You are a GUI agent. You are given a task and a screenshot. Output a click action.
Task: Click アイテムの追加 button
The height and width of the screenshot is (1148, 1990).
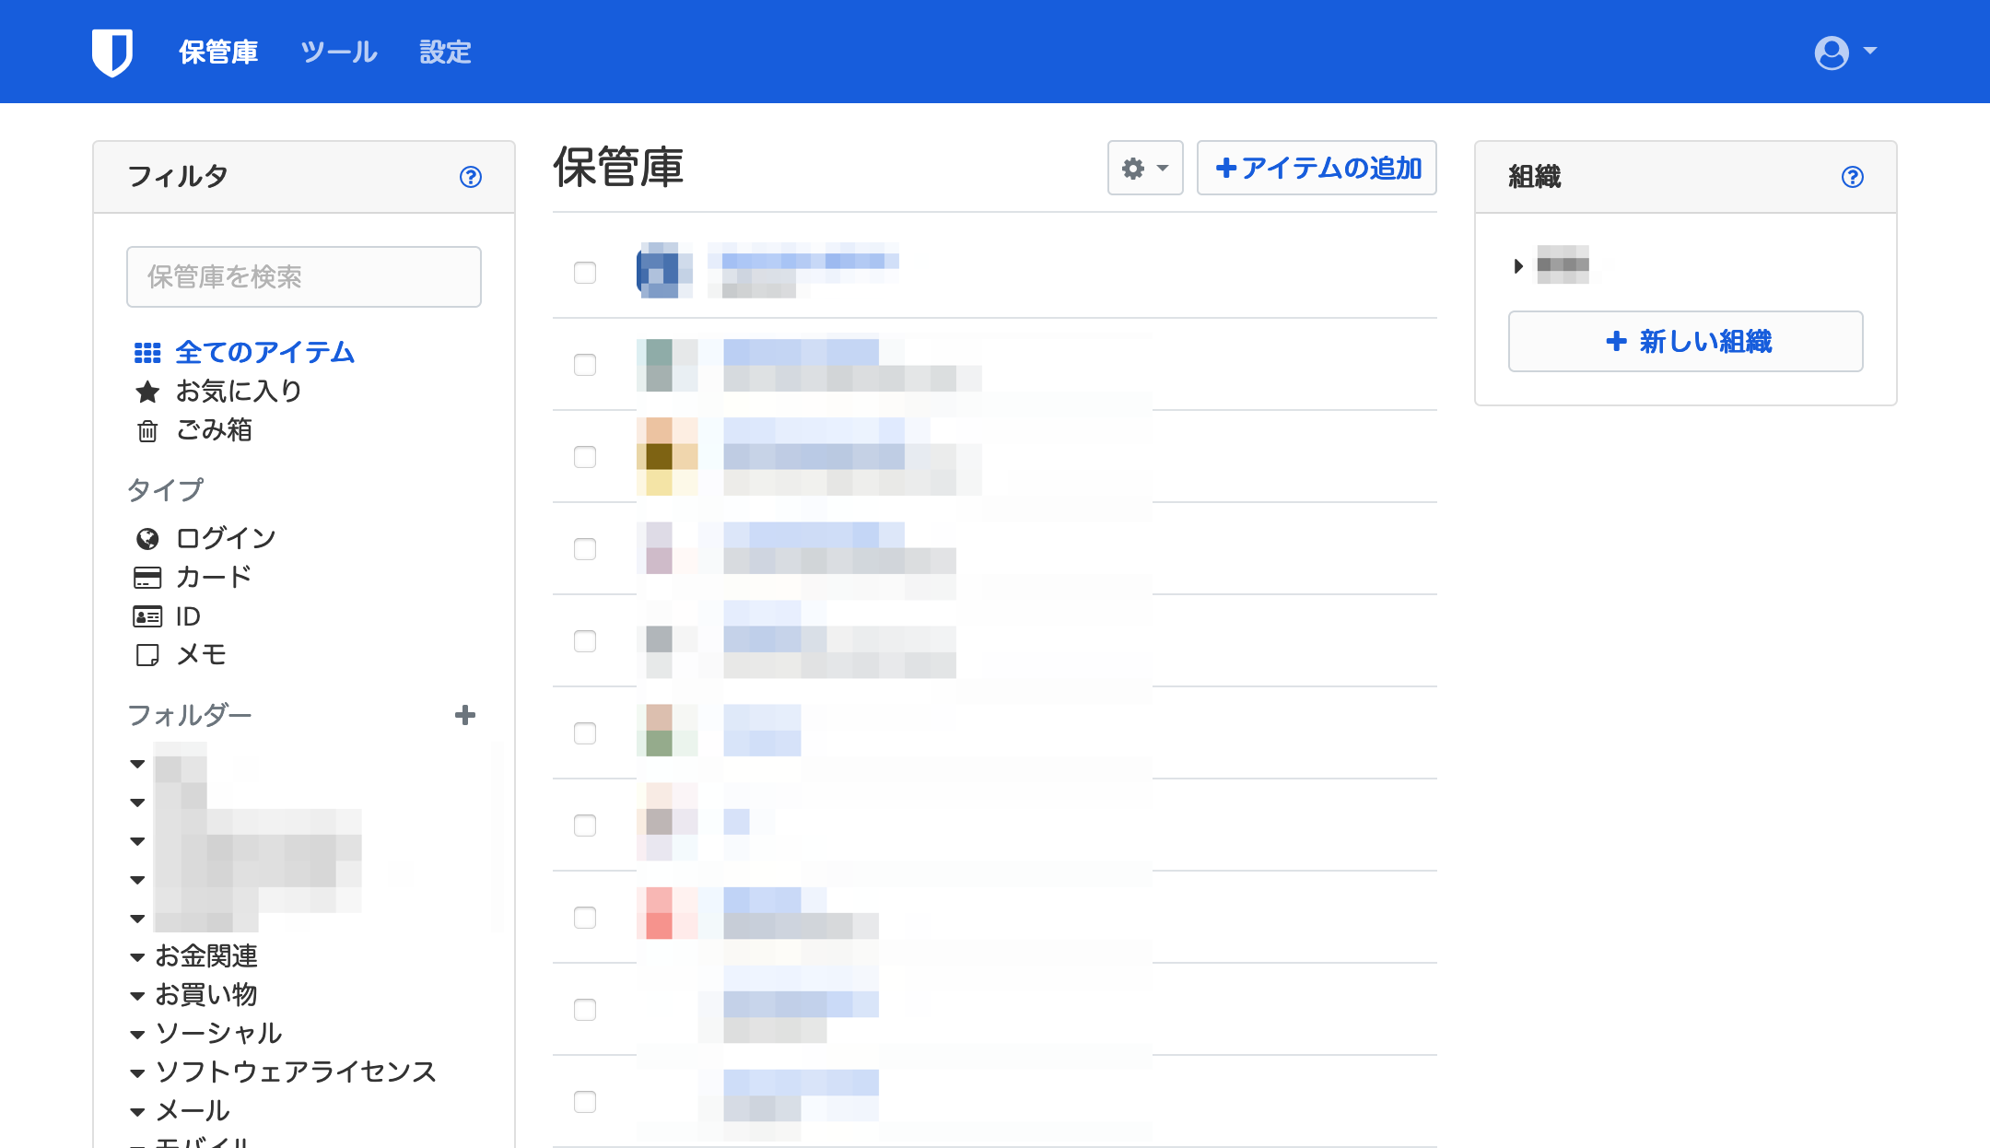pos(1317,169)
